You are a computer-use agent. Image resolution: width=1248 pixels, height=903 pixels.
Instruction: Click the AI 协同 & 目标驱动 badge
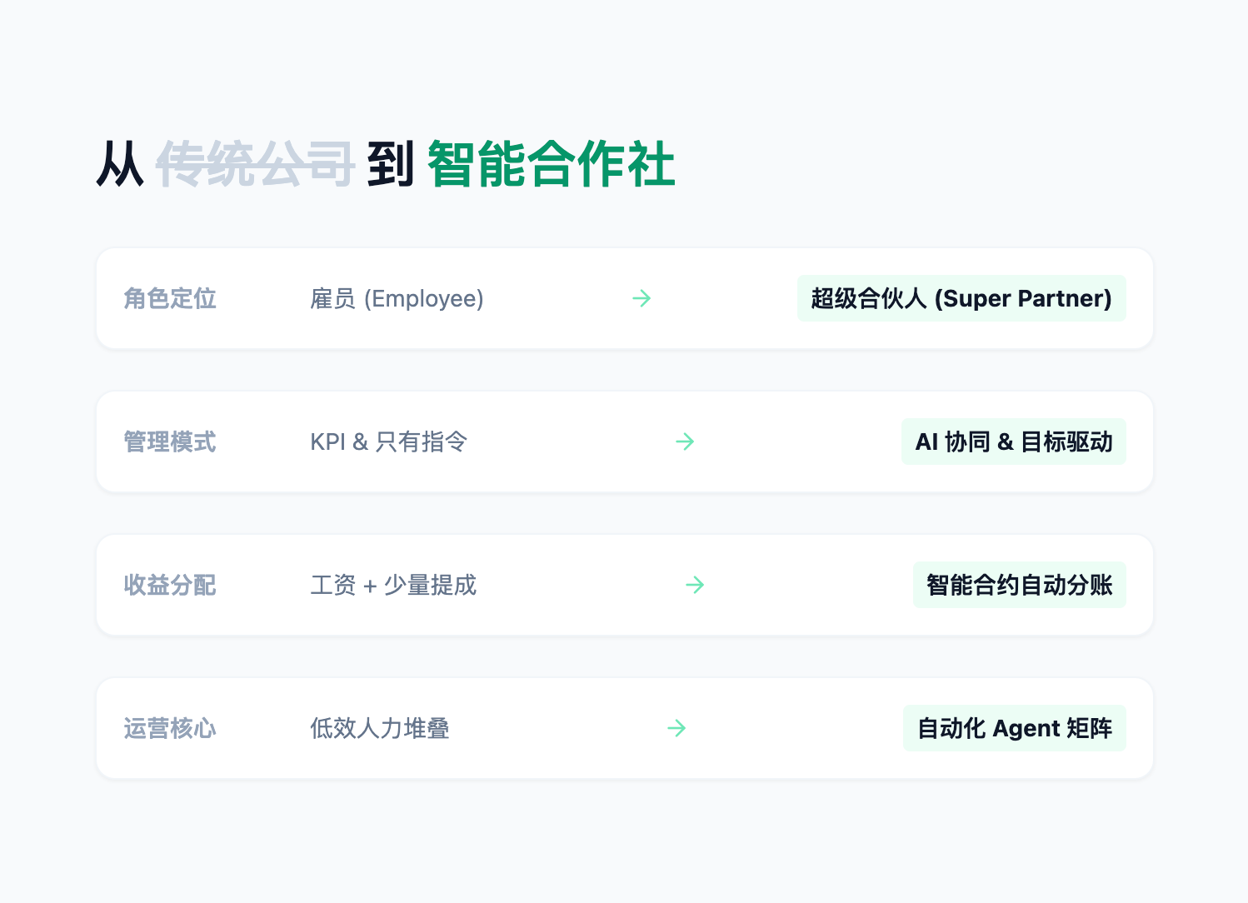1013,442
